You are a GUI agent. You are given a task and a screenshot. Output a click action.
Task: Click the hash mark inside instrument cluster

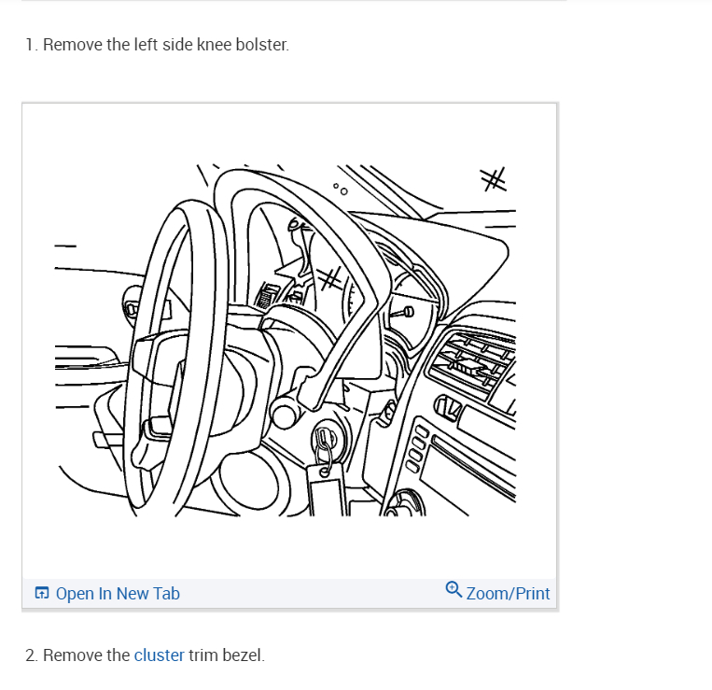[329, 278]
